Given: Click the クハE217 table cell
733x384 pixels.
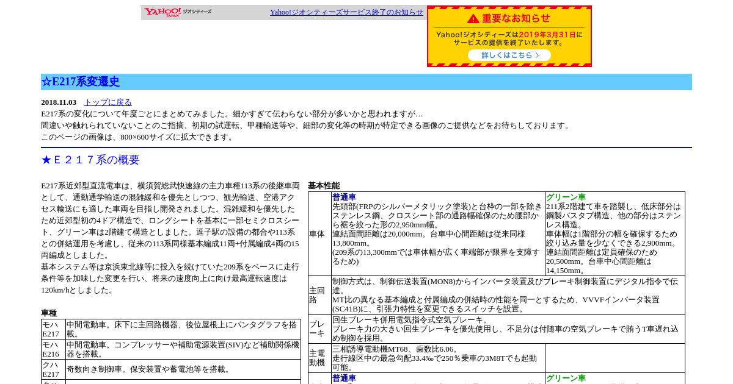Looking at the screenshot, I should (x=53, y=369).
